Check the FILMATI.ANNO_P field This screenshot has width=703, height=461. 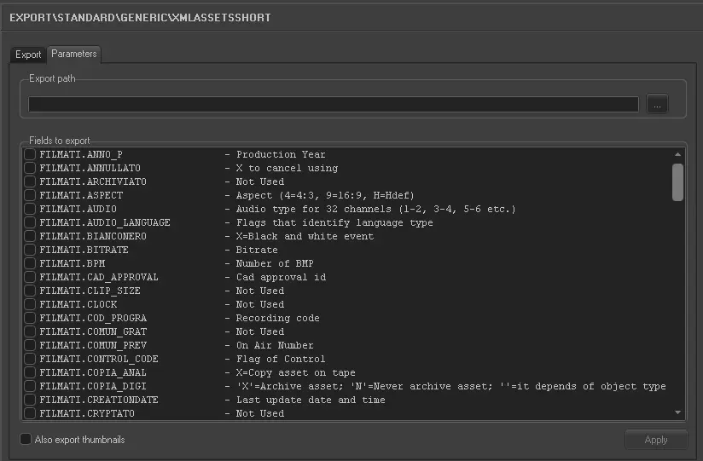(x=30, y=154)
